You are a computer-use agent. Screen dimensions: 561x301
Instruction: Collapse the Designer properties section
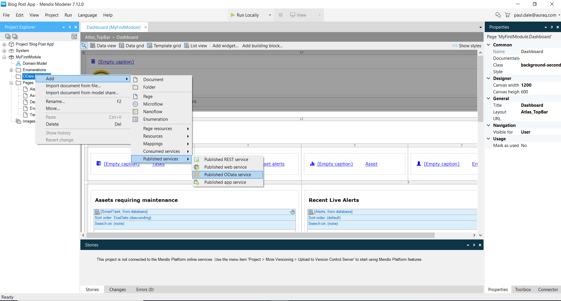tap(488, 78)
